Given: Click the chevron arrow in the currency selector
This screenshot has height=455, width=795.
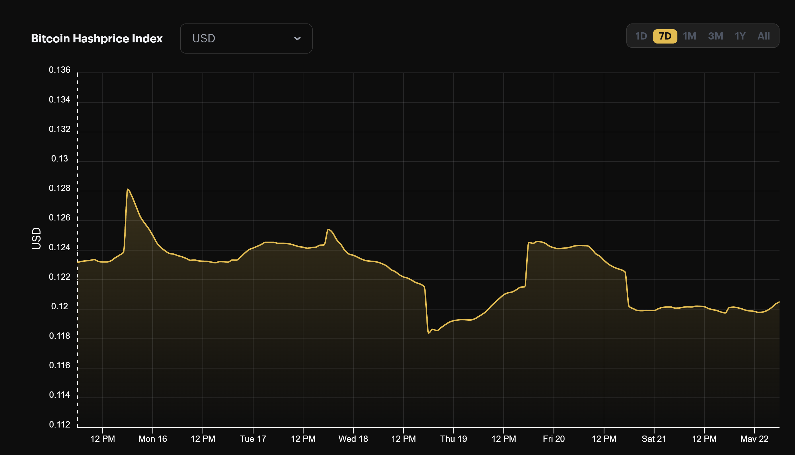Looking at the screenshot, I should click(297, 38).
